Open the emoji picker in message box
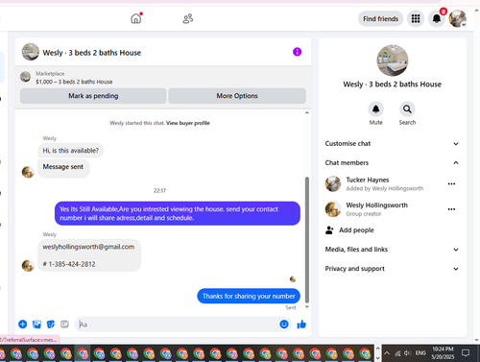Screen dimensions: 480x362 [x=284, y=325]
